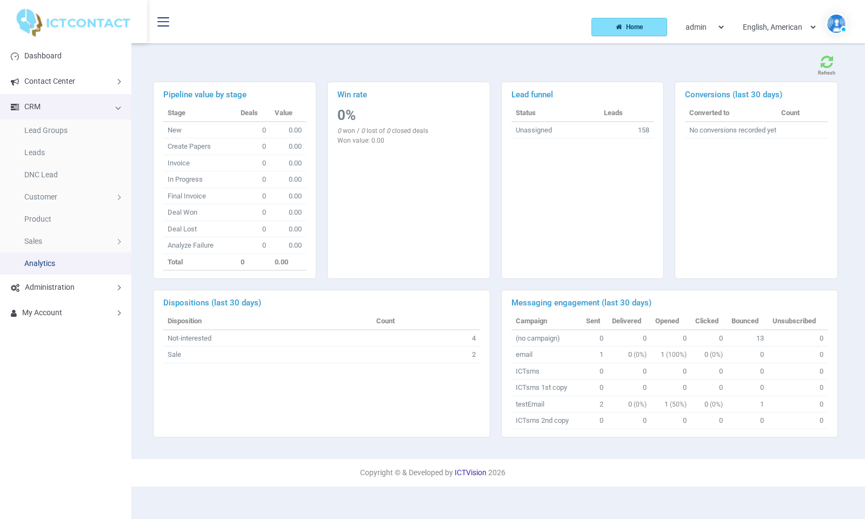865x519 pixels.
Task: Follow the ICTVision footer link
Action: pyautogui.click(x=470, y=473)
